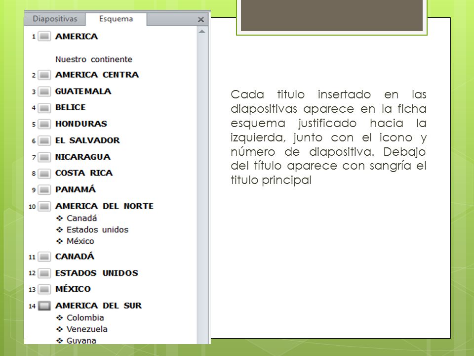Select the MÉXICO title of slide 13

pyautogui.click(x=73, y=289)
